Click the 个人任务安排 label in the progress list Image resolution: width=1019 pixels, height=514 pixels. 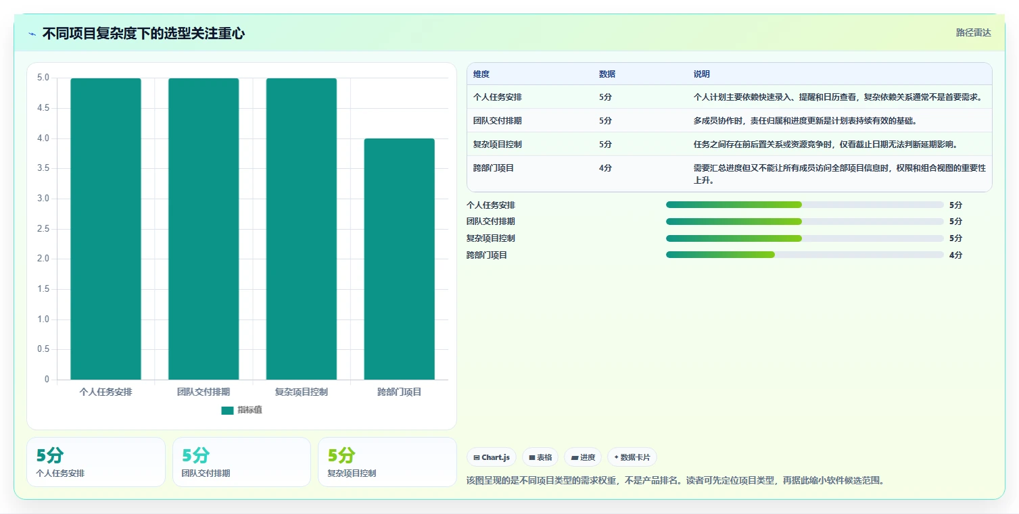[x=491, y=205]
